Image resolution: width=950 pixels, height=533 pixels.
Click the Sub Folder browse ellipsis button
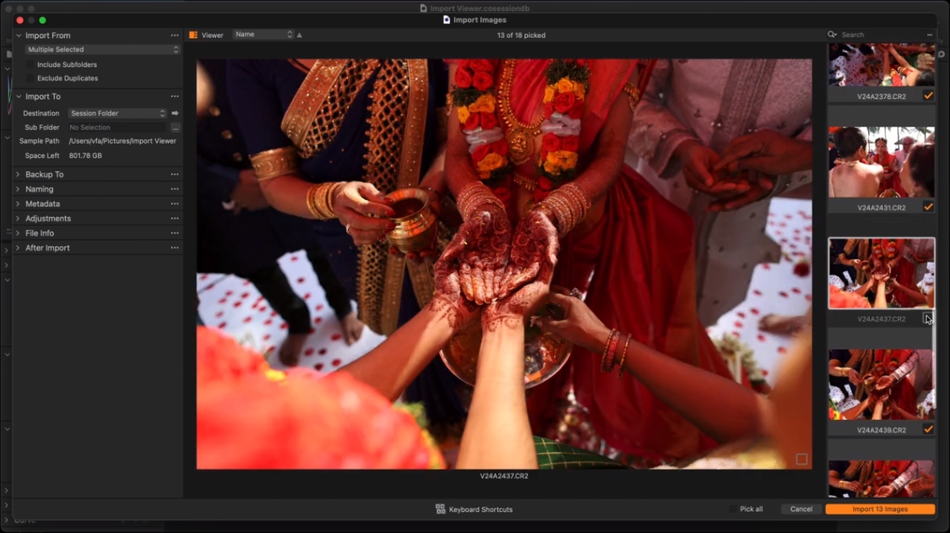tap(175, 128)
